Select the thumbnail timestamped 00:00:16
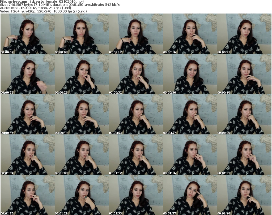272x215 pixels. coord(190,34)
